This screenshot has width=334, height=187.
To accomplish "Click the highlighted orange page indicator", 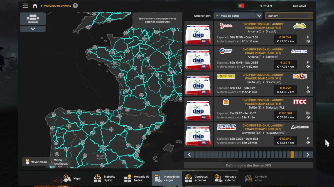I will (292, 155).
